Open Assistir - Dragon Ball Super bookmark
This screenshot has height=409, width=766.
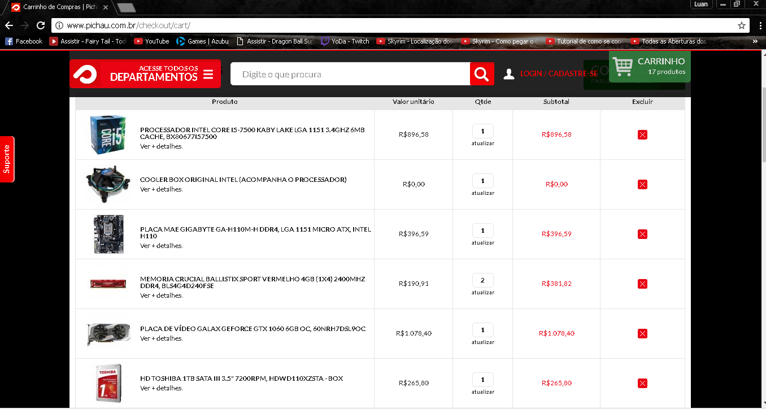[274, 41]
